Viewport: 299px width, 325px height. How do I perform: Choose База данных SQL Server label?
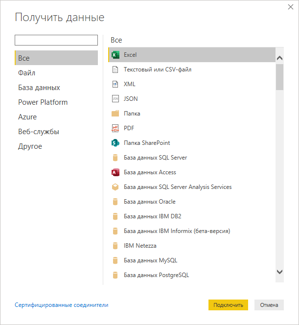[156, 158]
